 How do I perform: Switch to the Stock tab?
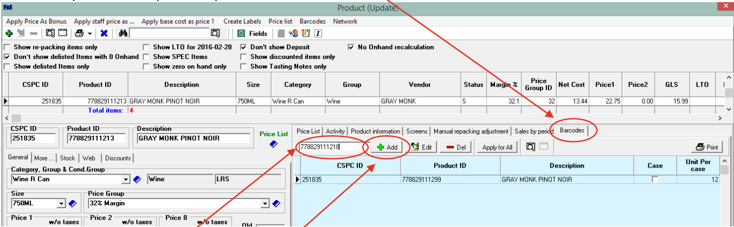pyautogui.click(x=68, y=158)
